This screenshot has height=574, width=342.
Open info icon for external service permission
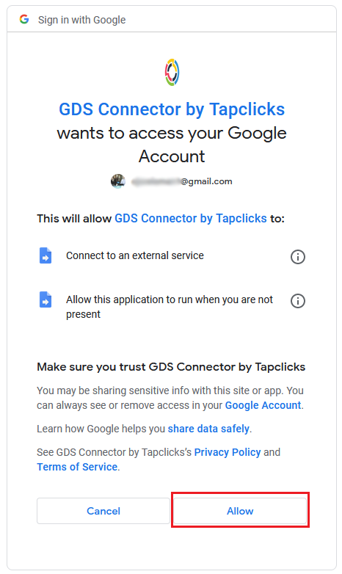298,257
